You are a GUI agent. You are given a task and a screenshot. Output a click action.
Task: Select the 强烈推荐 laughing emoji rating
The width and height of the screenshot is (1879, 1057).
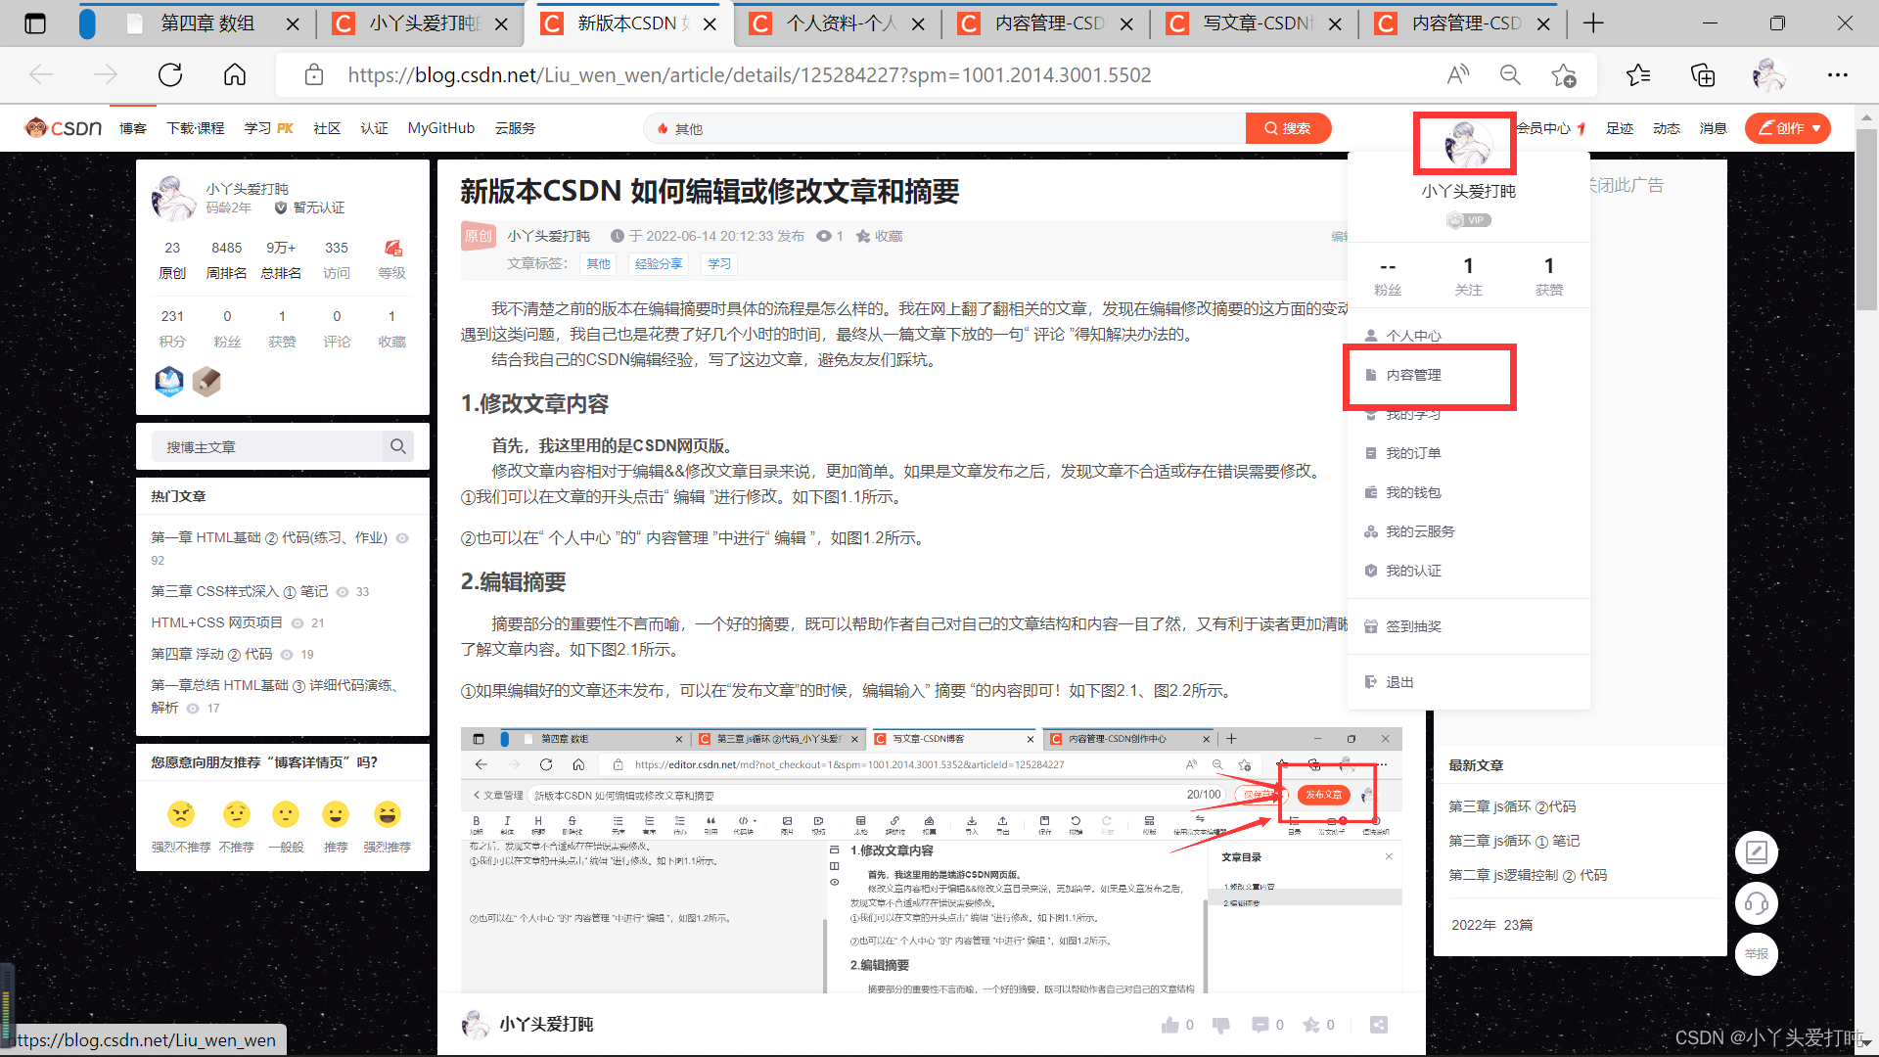tap(388, 814)
